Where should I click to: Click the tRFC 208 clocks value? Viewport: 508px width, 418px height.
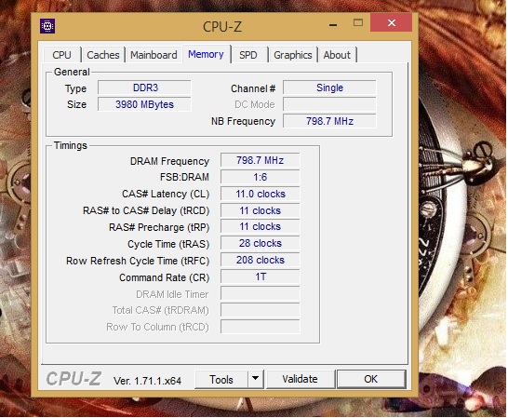coord(261,260)
